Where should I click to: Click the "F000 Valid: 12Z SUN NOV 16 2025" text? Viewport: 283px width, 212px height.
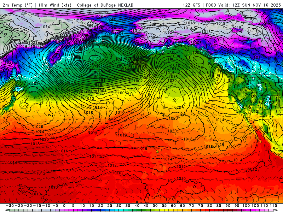(x=243, y=5)
